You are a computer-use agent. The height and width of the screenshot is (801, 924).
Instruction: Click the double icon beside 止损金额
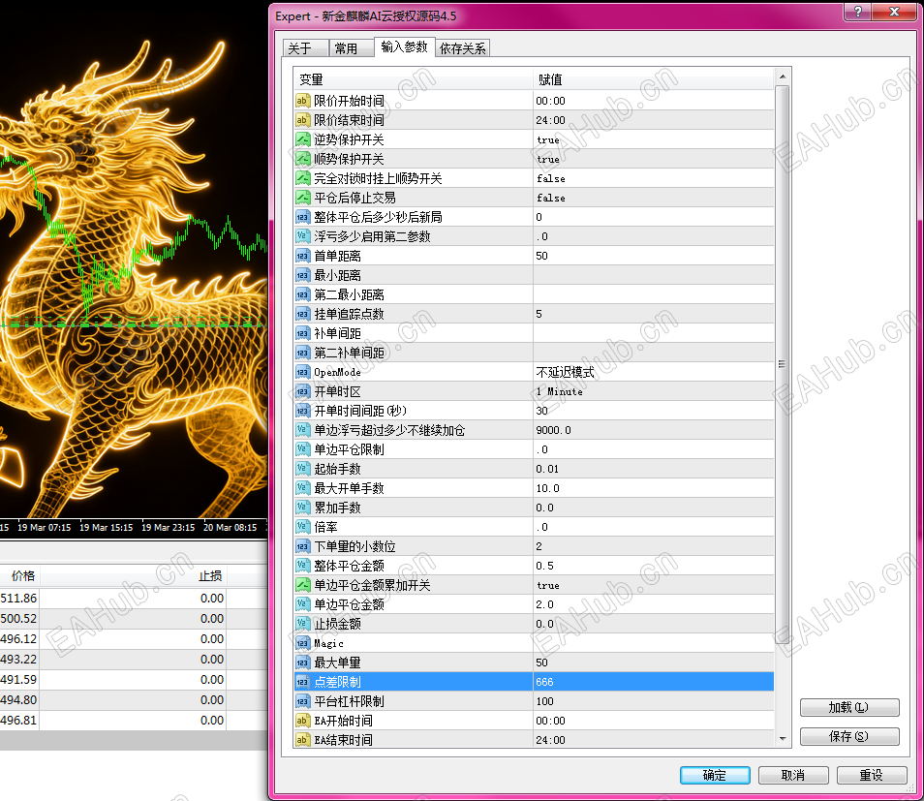pyautogui.click(x=302, y=624)
